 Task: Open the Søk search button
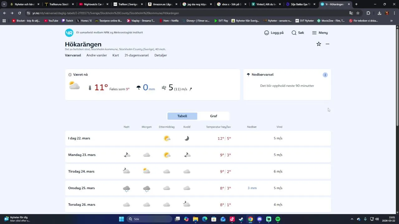[298, 33]
